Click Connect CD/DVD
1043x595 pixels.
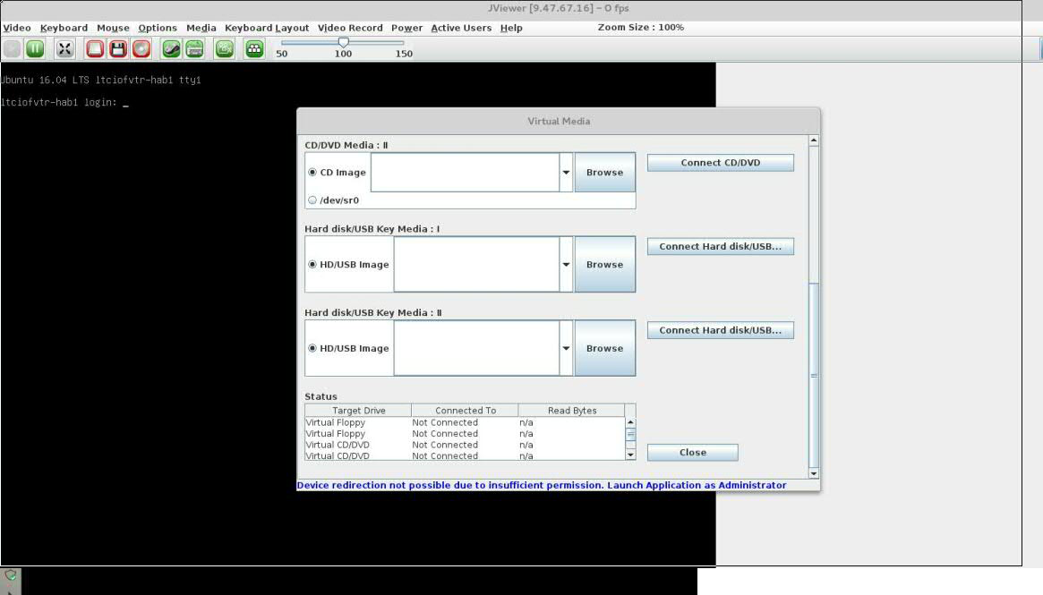point(720,162)
